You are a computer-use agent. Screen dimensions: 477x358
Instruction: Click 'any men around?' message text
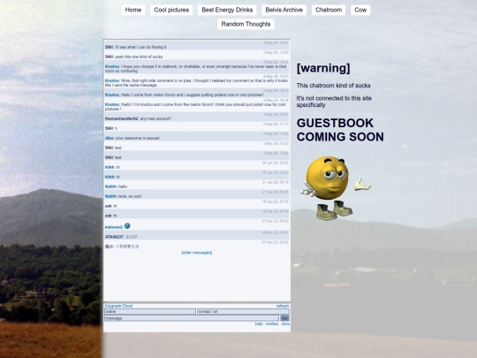[155, 118]
